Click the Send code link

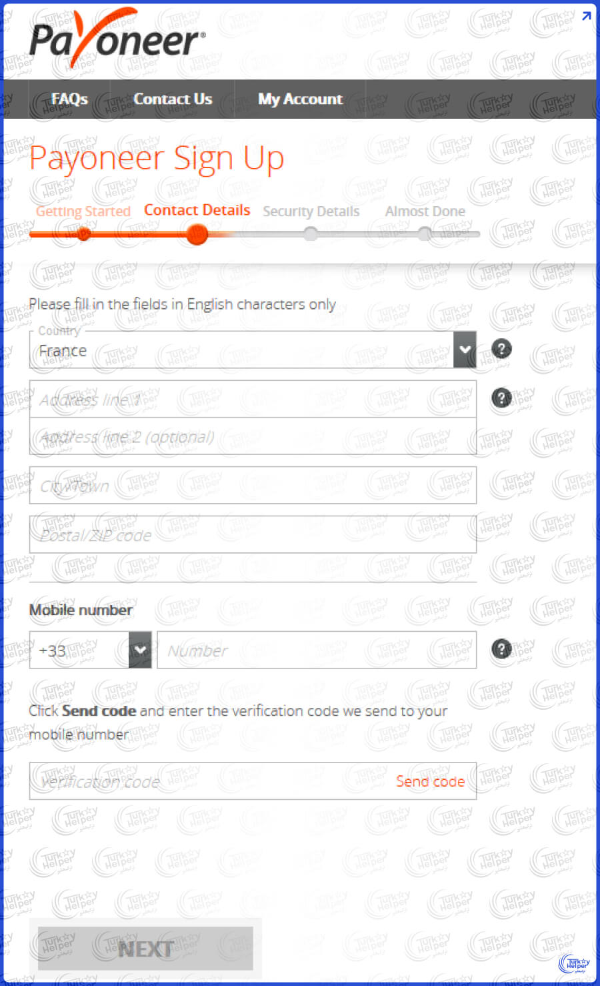click(430, 781)
